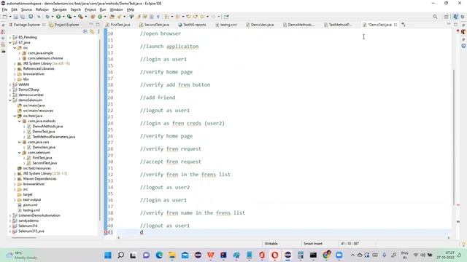Click the Link with Editor icon in Package Explorer
Image resolution: width=467 pixels, height=262 pixels.
click(92, 31)
